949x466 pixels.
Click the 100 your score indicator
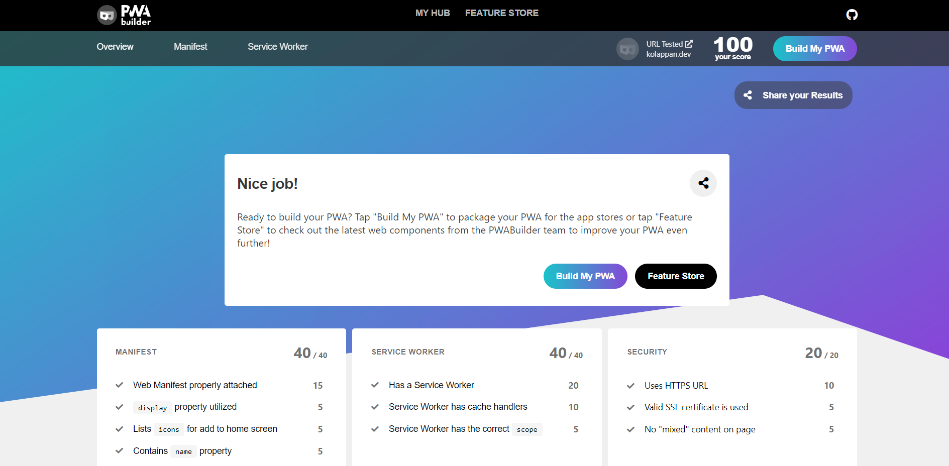click(733, 48)
